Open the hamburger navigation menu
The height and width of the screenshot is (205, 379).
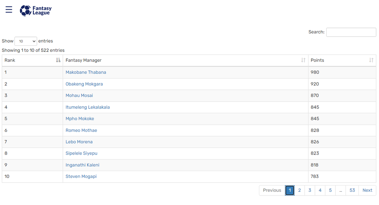[x=9, y=9]
